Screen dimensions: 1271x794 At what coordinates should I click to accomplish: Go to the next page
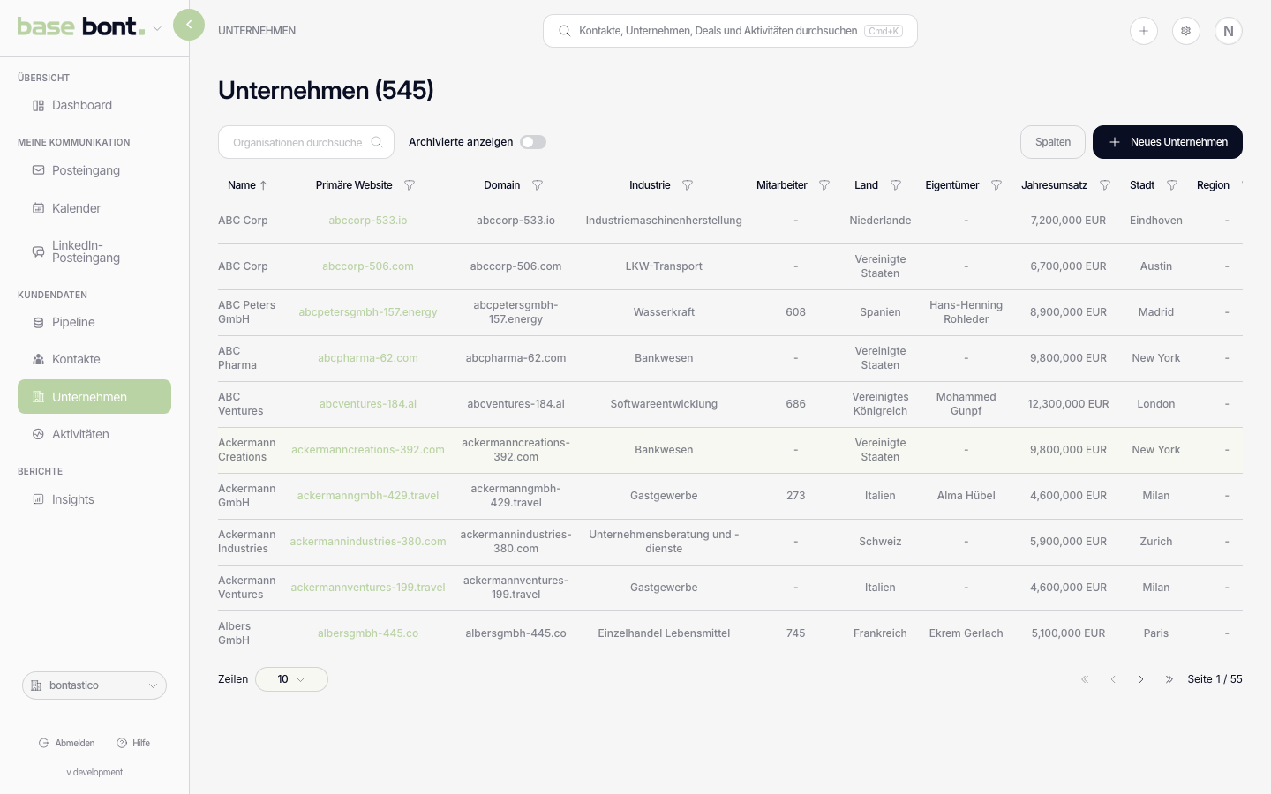(x=1141, y=679)
